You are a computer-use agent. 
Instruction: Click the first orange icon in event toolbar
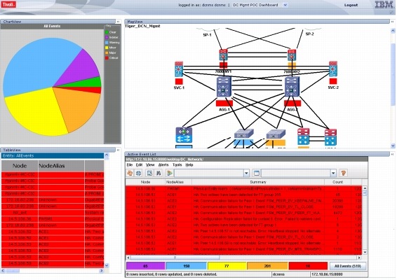130,173
